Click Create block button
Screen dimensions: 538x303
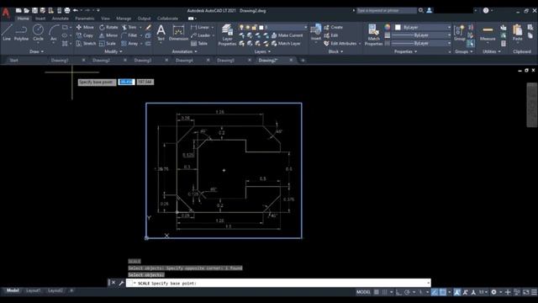point(333,27)
